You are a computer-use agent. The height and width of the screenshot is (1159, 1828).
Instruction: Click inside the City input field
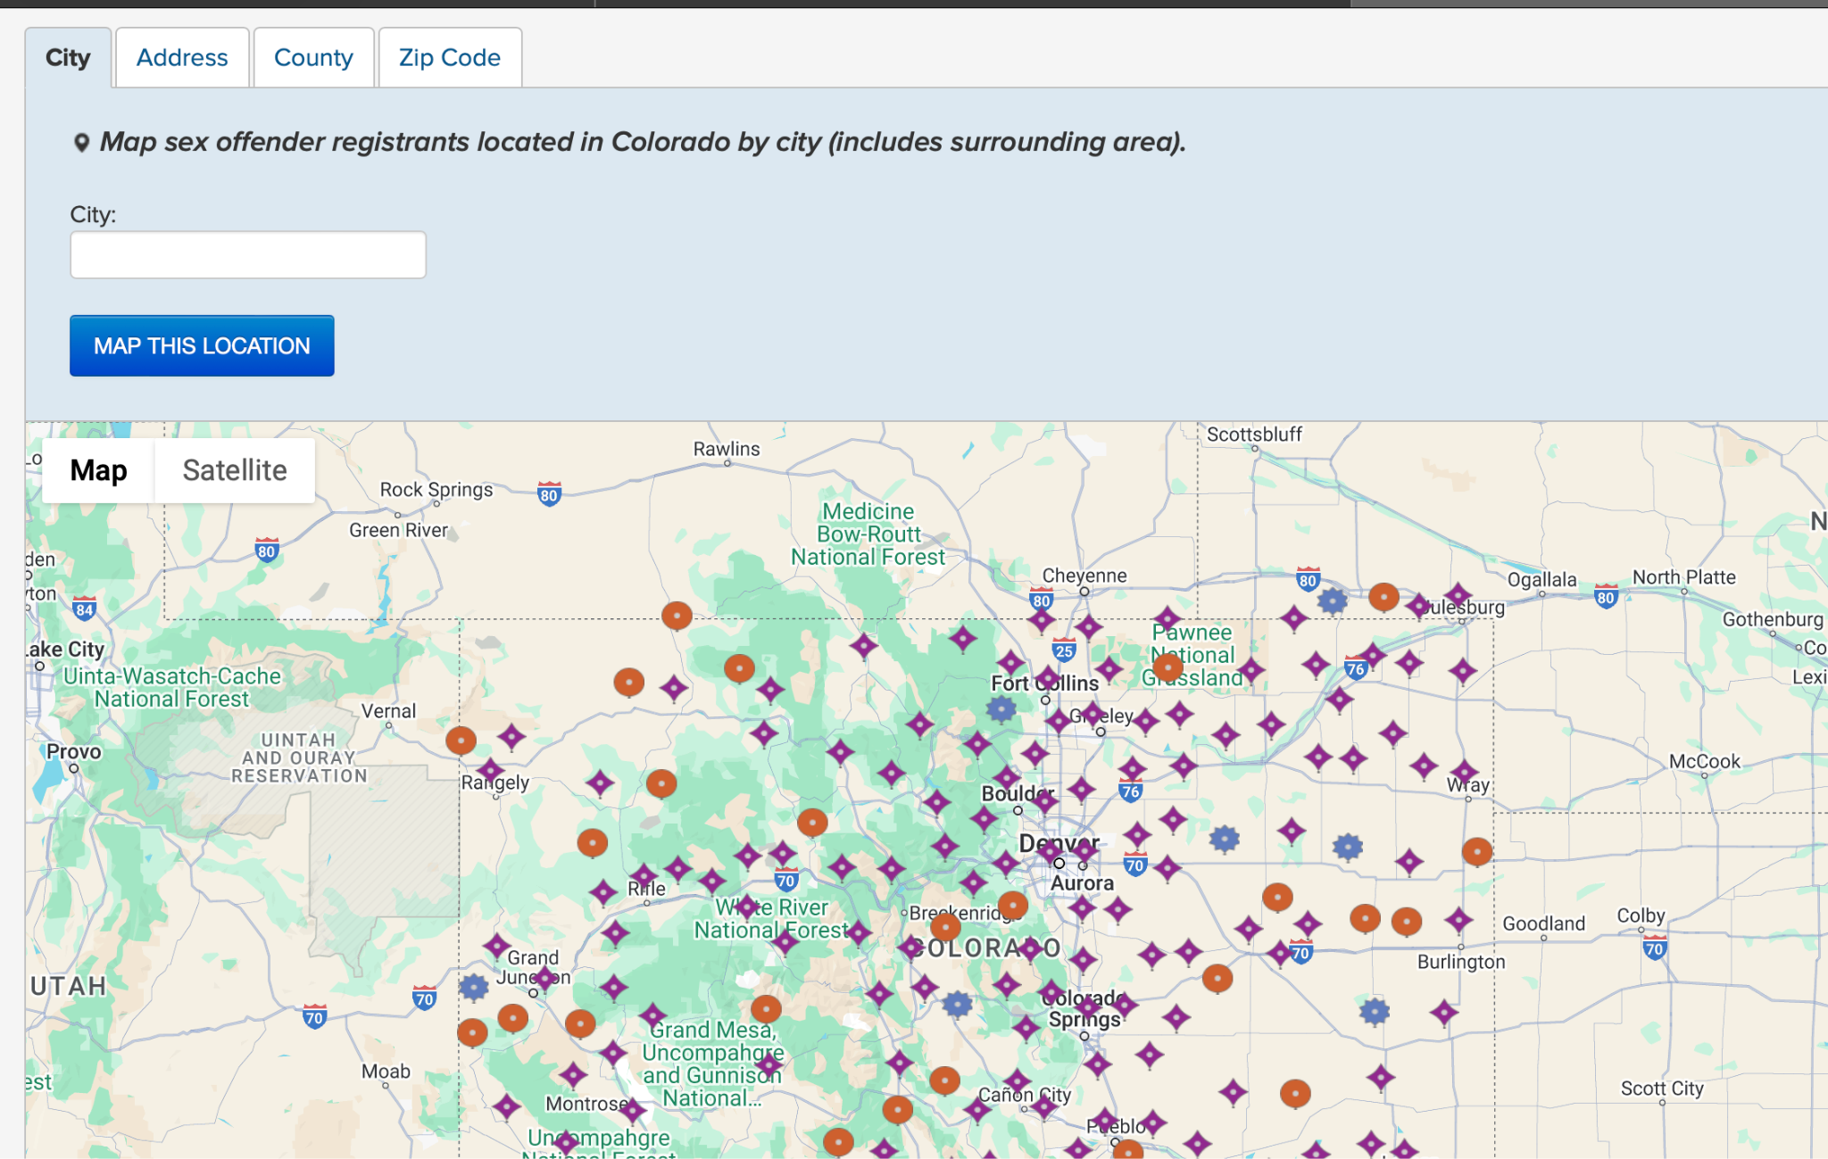pos(247,254)
